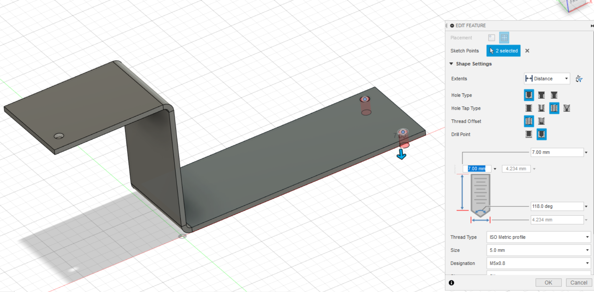Image resolution: width=594 pixels, height=292 pixels.
Task: Choose the Countersink hole type icon
Action: click(554, 95)
